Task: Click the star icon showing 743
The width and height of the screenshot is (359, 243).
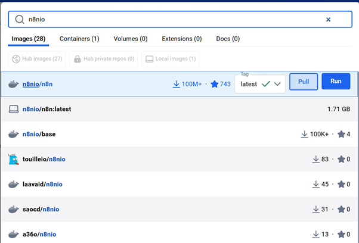Action: 214,84
